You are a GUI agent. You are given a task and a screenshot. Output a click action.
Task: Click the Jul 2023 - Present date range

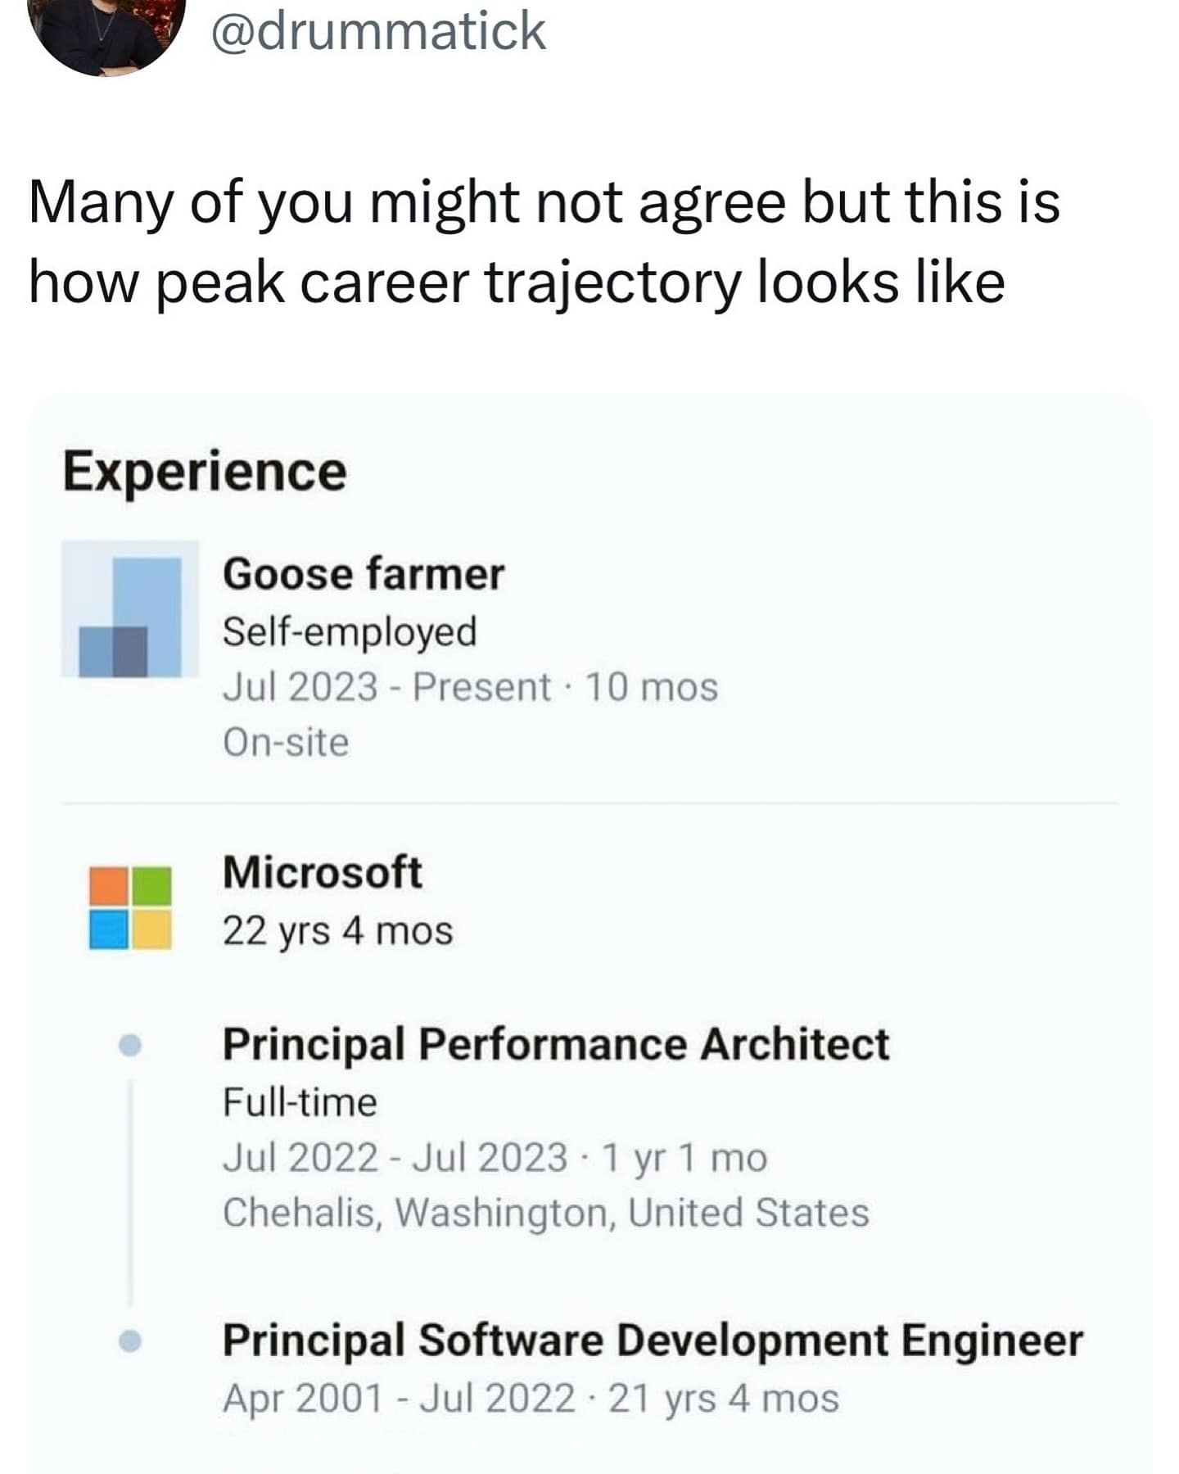pyautogui.click(x=386, y=687)
